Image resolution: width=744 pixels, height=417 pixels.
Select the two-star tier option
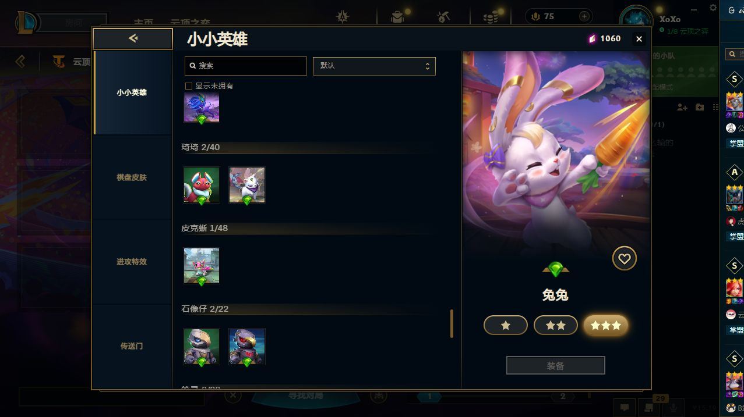556,325
